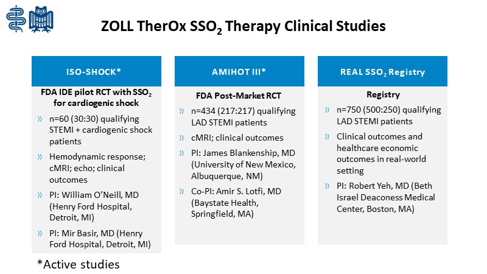Click the slide title ZOLL TherOx SSO2 Therapy

click(243, 27)
